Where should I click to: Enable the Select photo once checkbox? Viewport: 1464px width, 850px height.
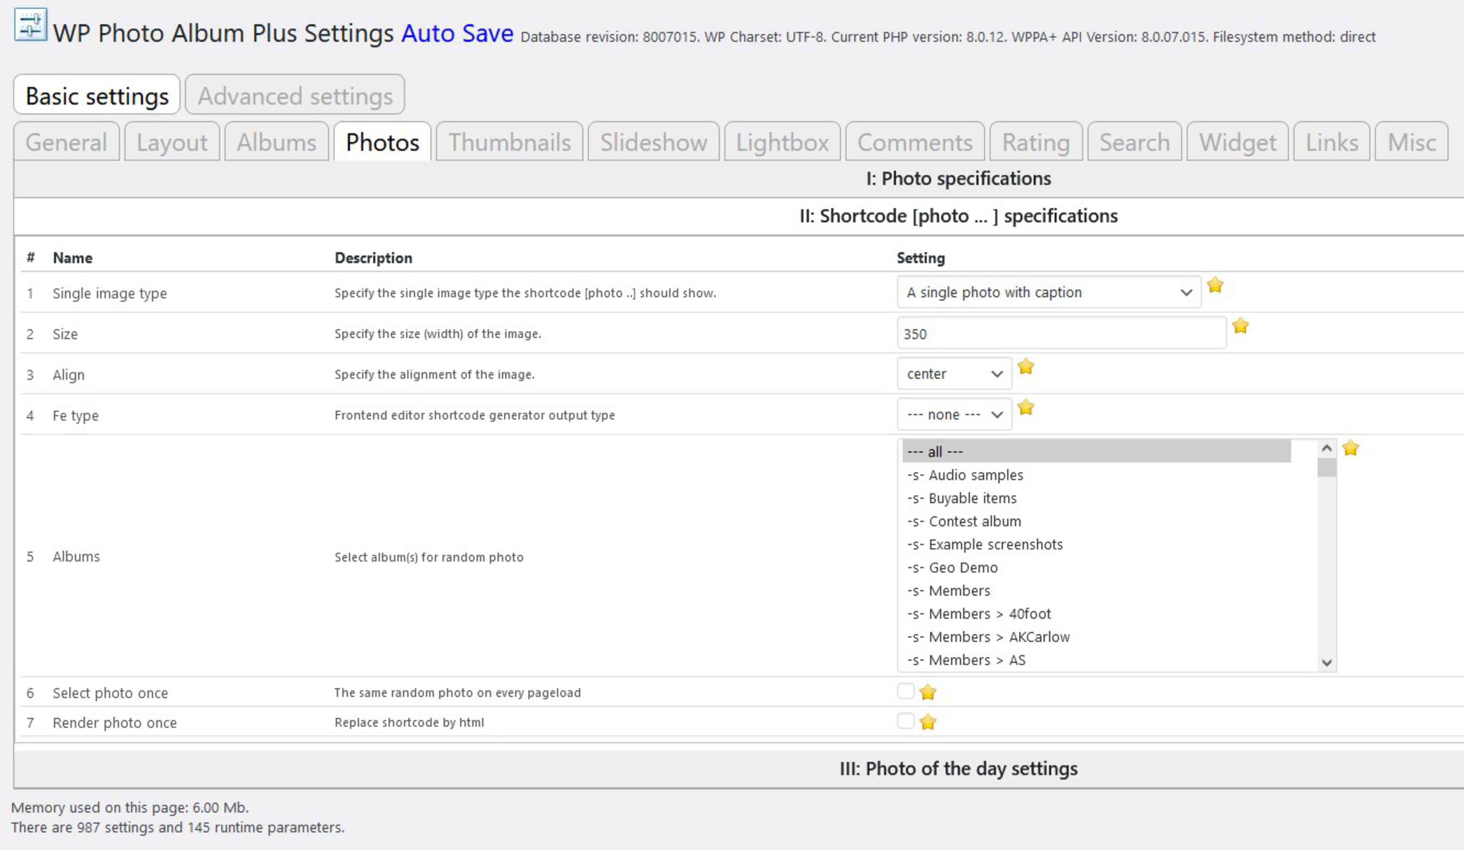(x=905, y=691)
